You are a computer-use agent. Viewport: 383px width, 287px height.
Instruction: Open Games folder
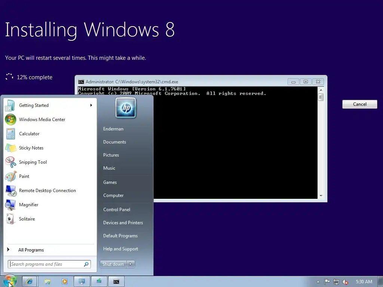110,182
